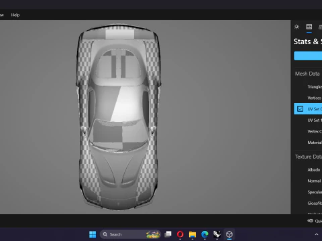Launch Opera from the taskbar
The height and width of the screenshot is (241, 322).
(x=180, y=234)
